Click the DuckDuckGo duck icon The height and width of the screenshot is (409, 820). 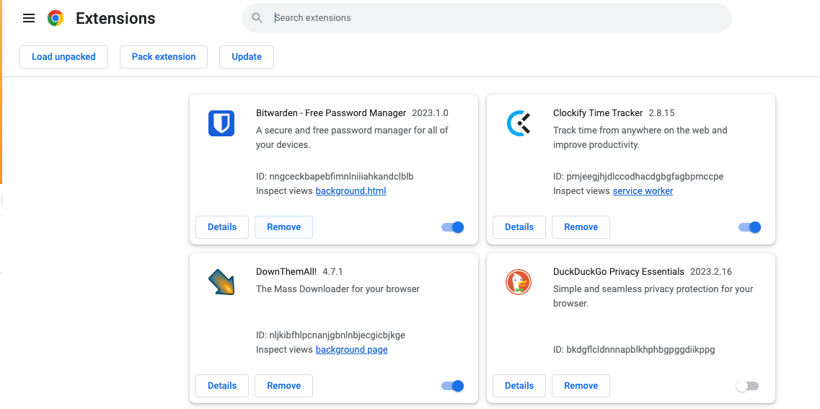point(519,283)
